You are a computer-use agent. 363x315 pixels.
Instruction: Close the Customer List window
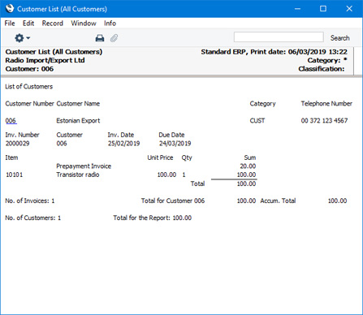(349, 9)
